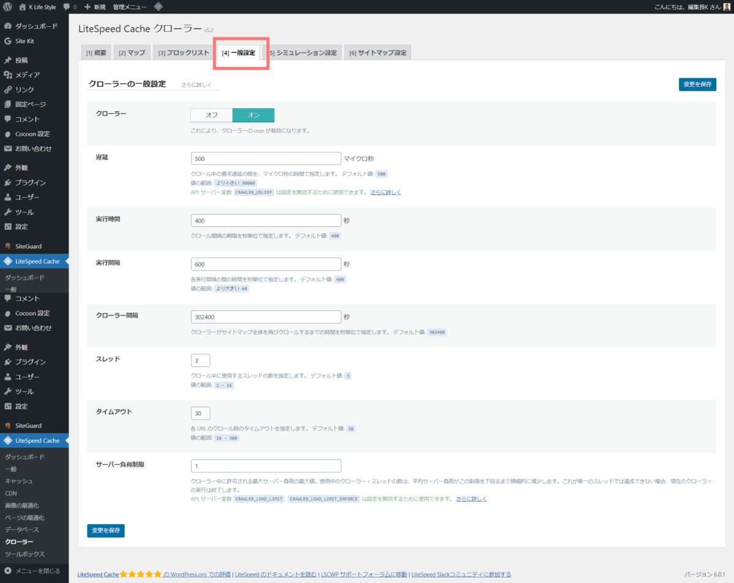Click the サーバー負荷制限 input field
The image size is (734, 583).
tap(265, 466)
